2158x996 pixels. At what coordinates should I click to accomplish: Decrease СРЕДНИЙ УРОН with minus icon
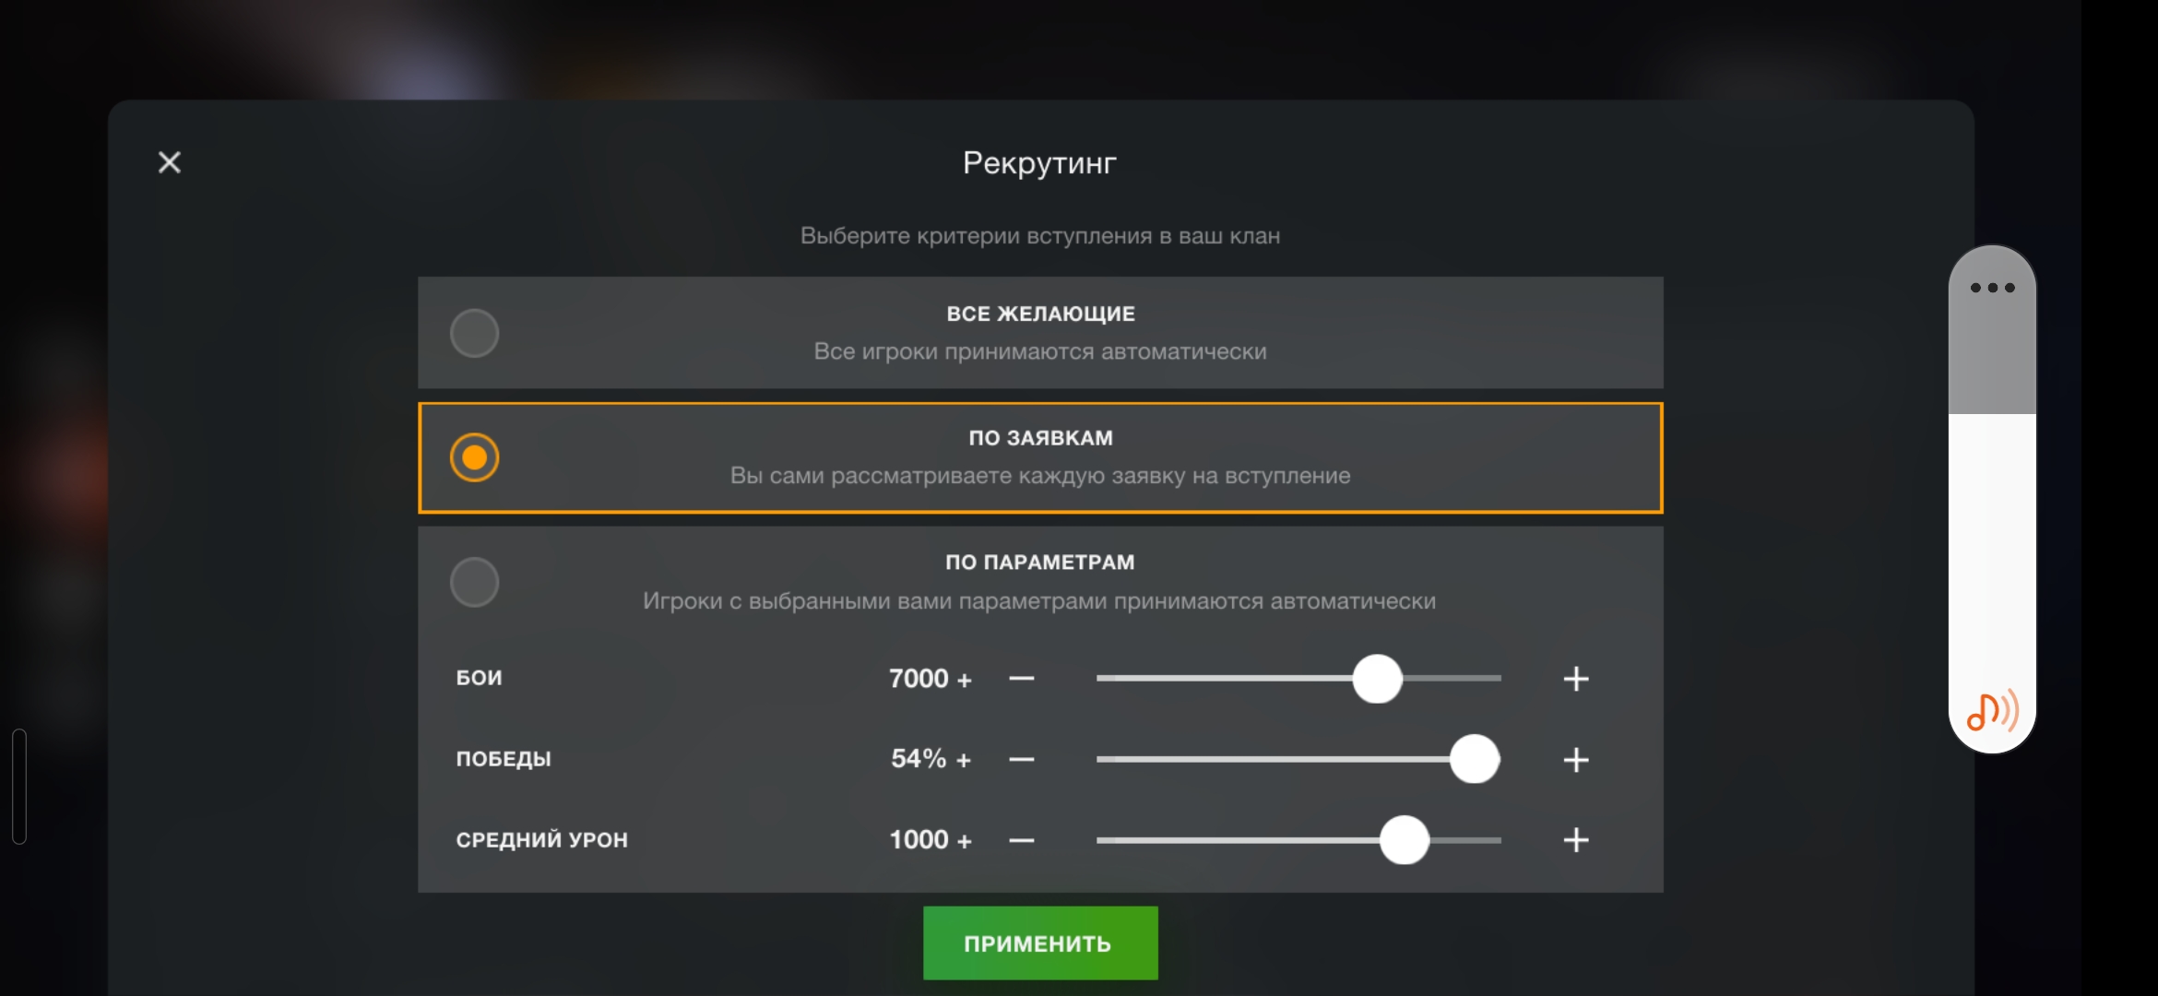tap(1021, 840)
